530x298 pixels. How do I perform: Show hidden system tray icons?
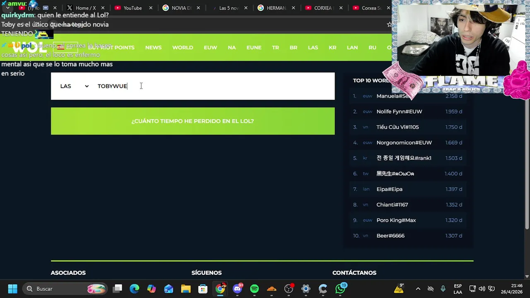click(418, 288)
